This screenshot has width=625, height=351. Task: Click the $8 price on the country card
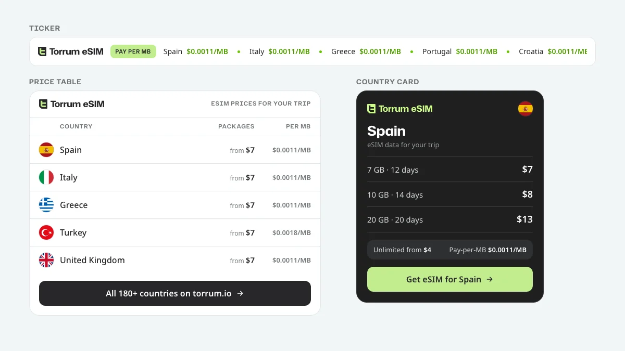point(527,194)
